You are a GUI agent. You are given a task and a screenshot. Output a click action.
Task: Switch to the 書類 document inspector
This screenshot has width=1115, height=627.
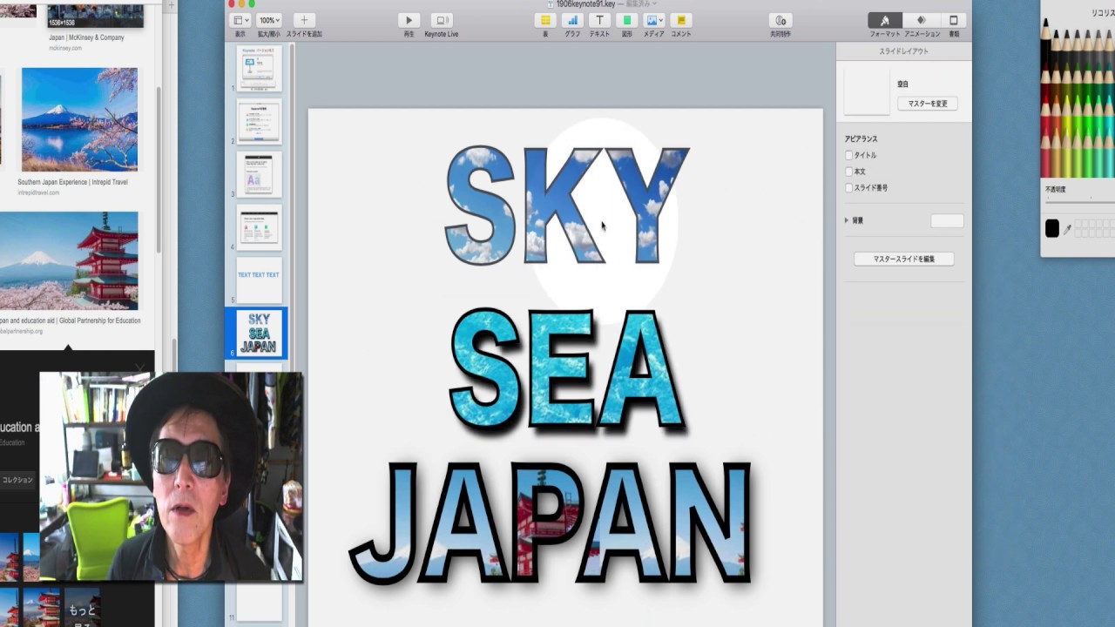coord(954,20)
